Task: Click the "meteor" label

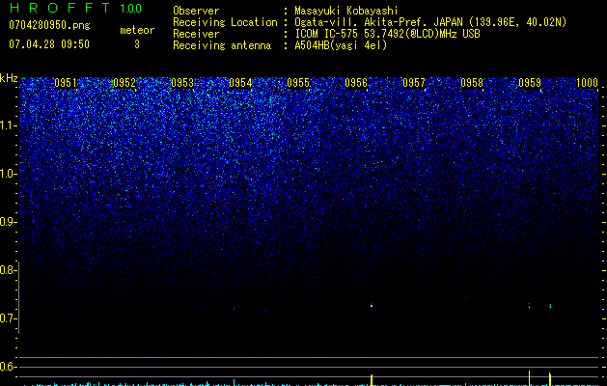Action: (137, 30)
